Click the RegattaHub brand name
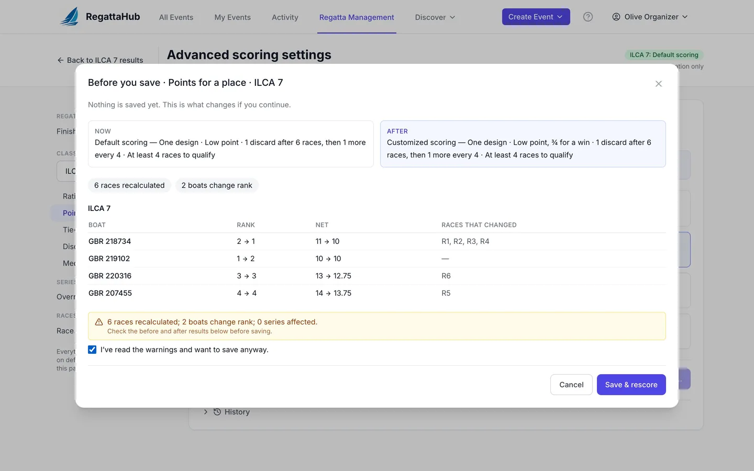 point(113,17)
